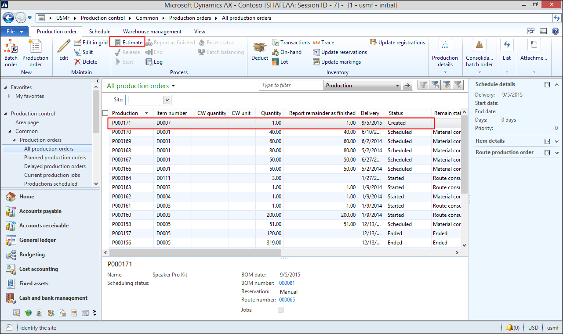Apply filter with the arrow button
Viewport: 563px width, 334px height.
pos(407,86)
